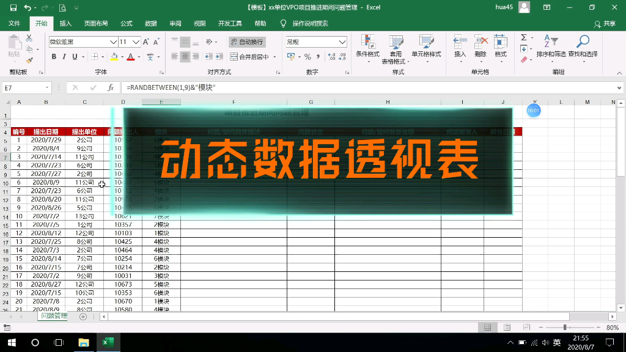Switch to the 数据 ribbon tab

151,22
